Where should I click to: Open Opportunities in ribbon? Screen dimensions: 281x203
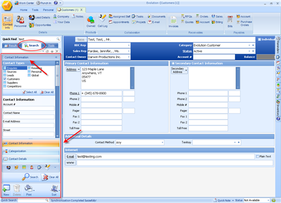40,25
